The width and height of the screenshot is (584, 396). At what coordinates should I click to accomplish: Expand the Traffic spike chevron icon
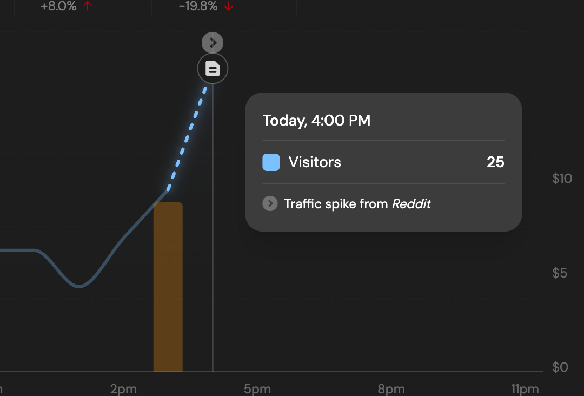270,204
